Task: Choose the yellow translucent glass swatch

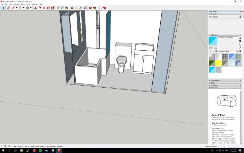Action: [x=219, y=63]
